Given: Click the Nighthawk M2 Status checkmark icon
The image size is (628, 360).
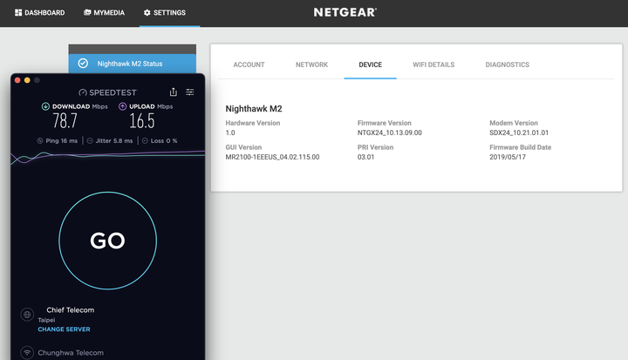Looking at the screenshot, I should coord(83,64).
